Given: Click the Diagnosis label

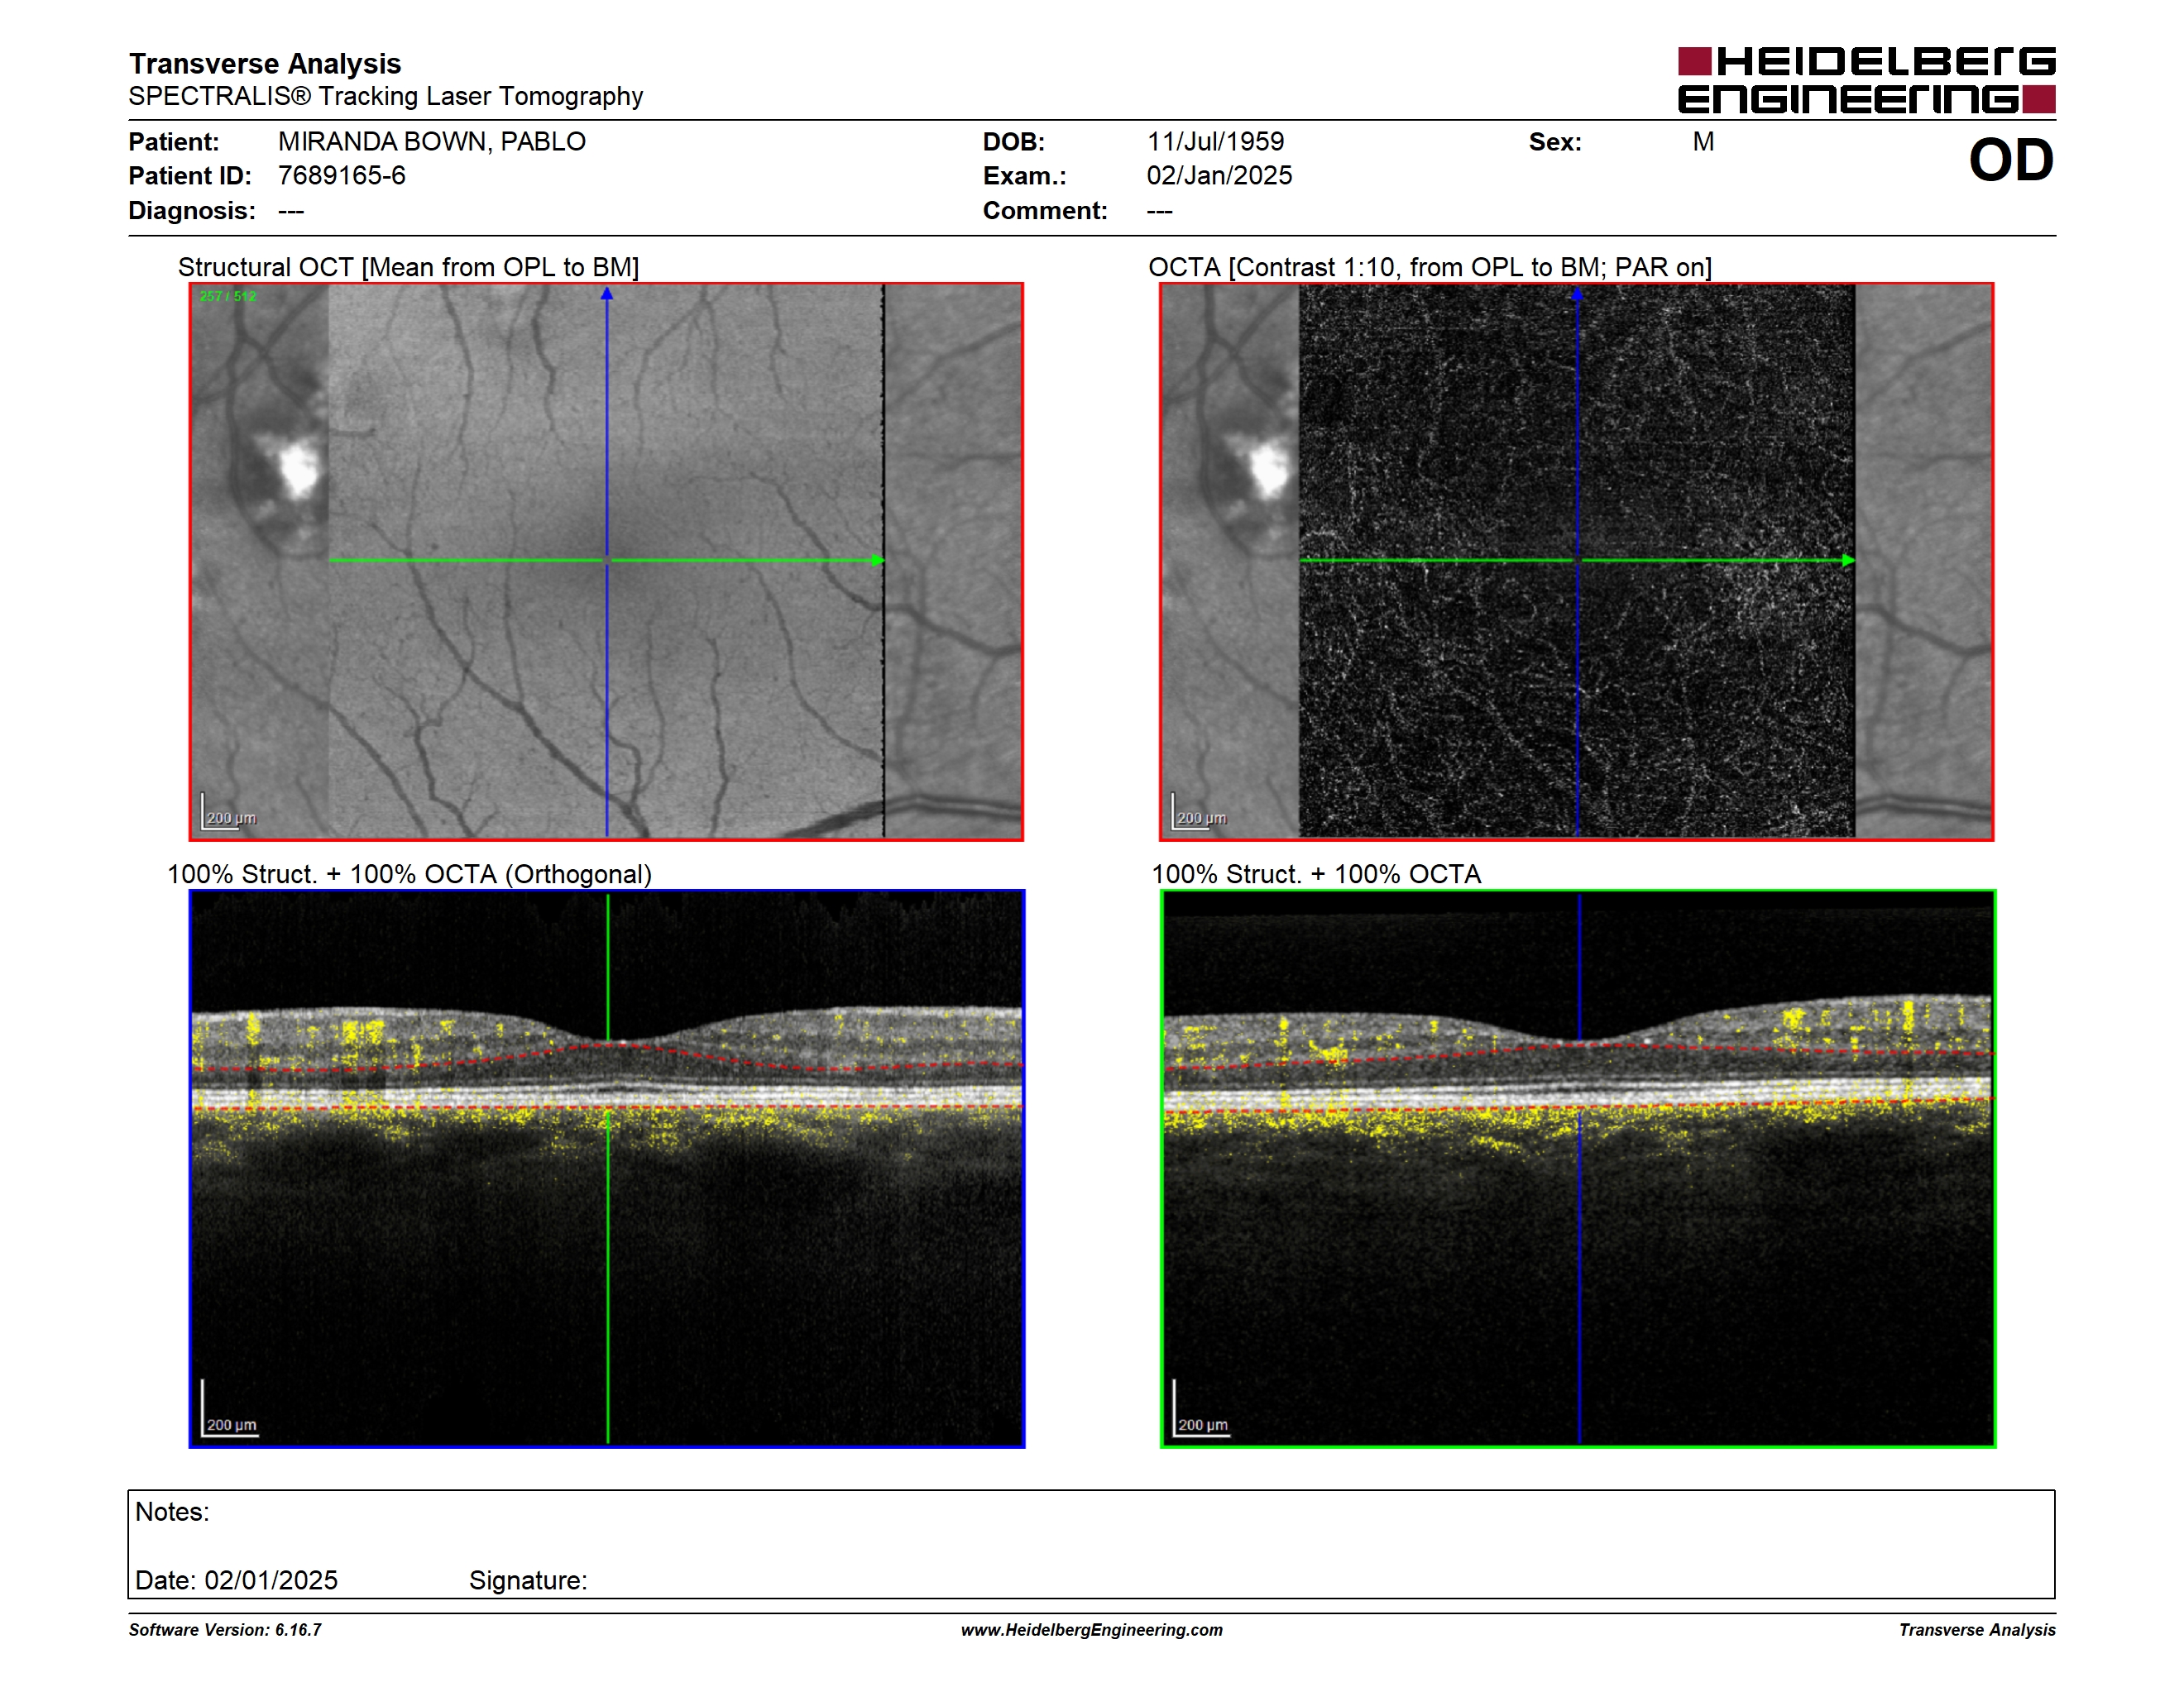Looking at the screenshot, I should pos(192,211).
